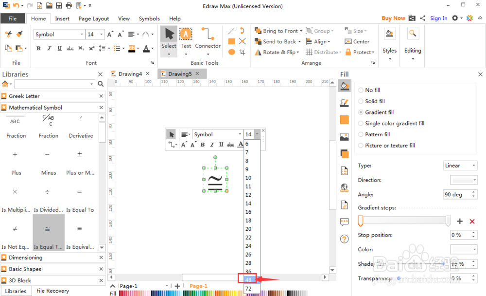Delete gradient stop with red X
This screenshot has width=486, height=296.
(472, 221)
